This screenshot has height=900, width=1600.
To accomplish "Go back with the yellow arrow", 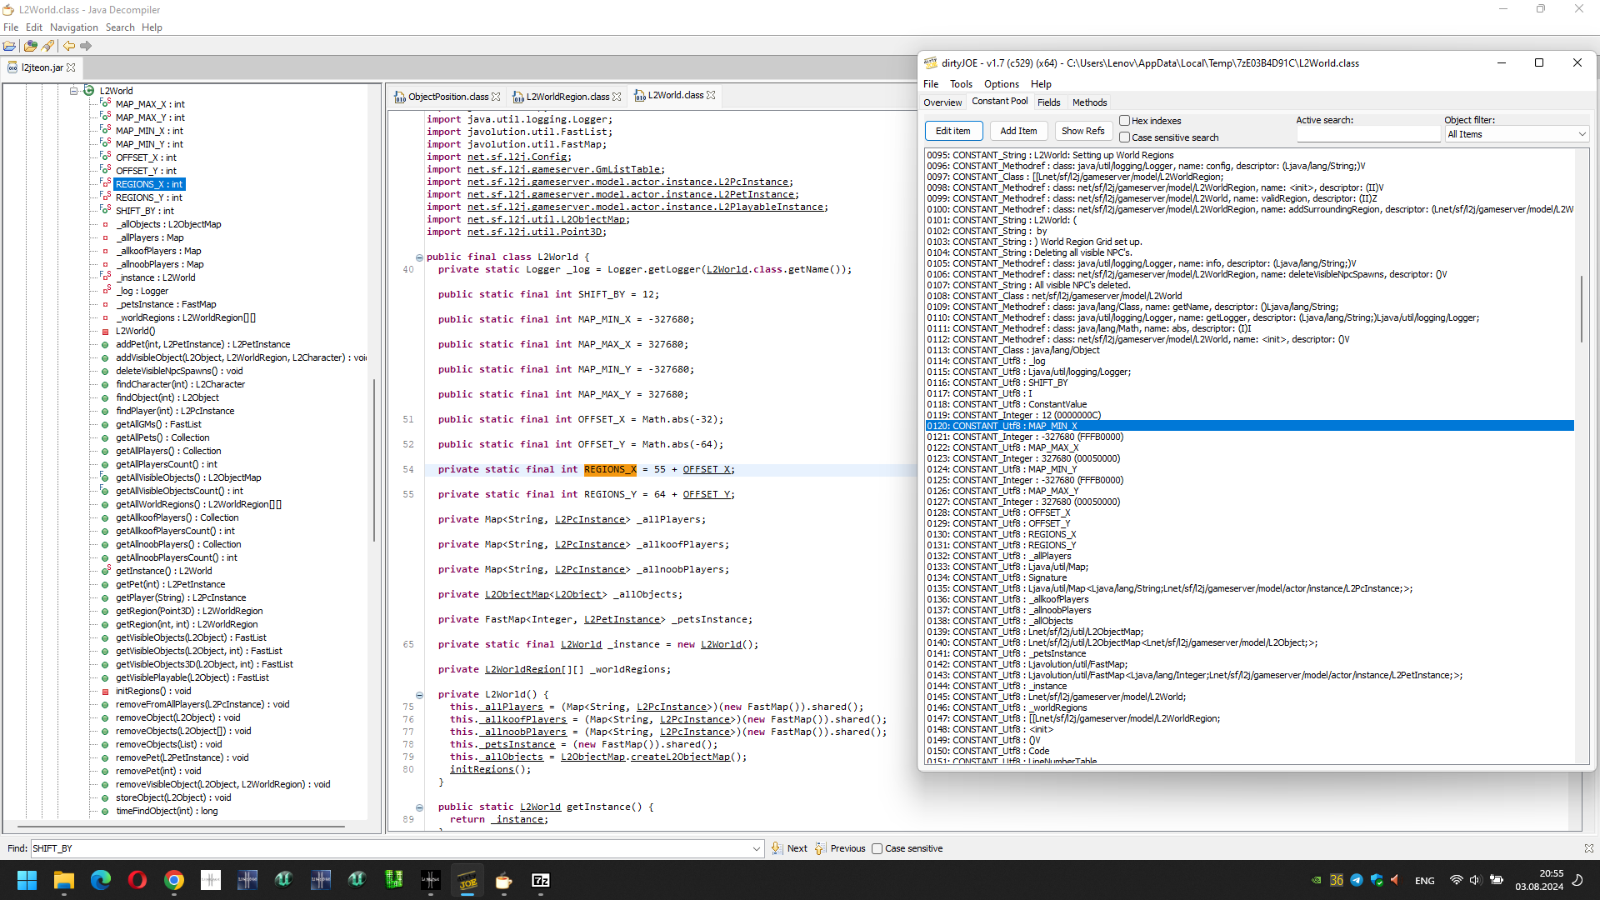I will (x=69, y=46).
